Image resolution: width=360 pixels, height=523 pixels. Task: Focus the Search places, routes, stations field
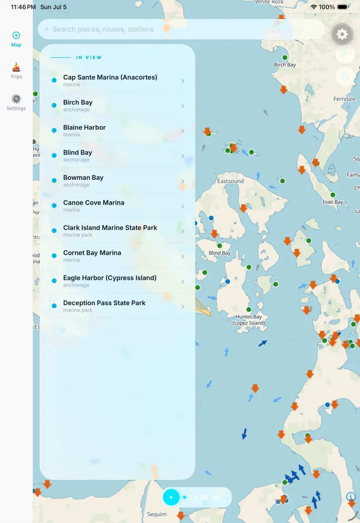[x=181, y=29]
